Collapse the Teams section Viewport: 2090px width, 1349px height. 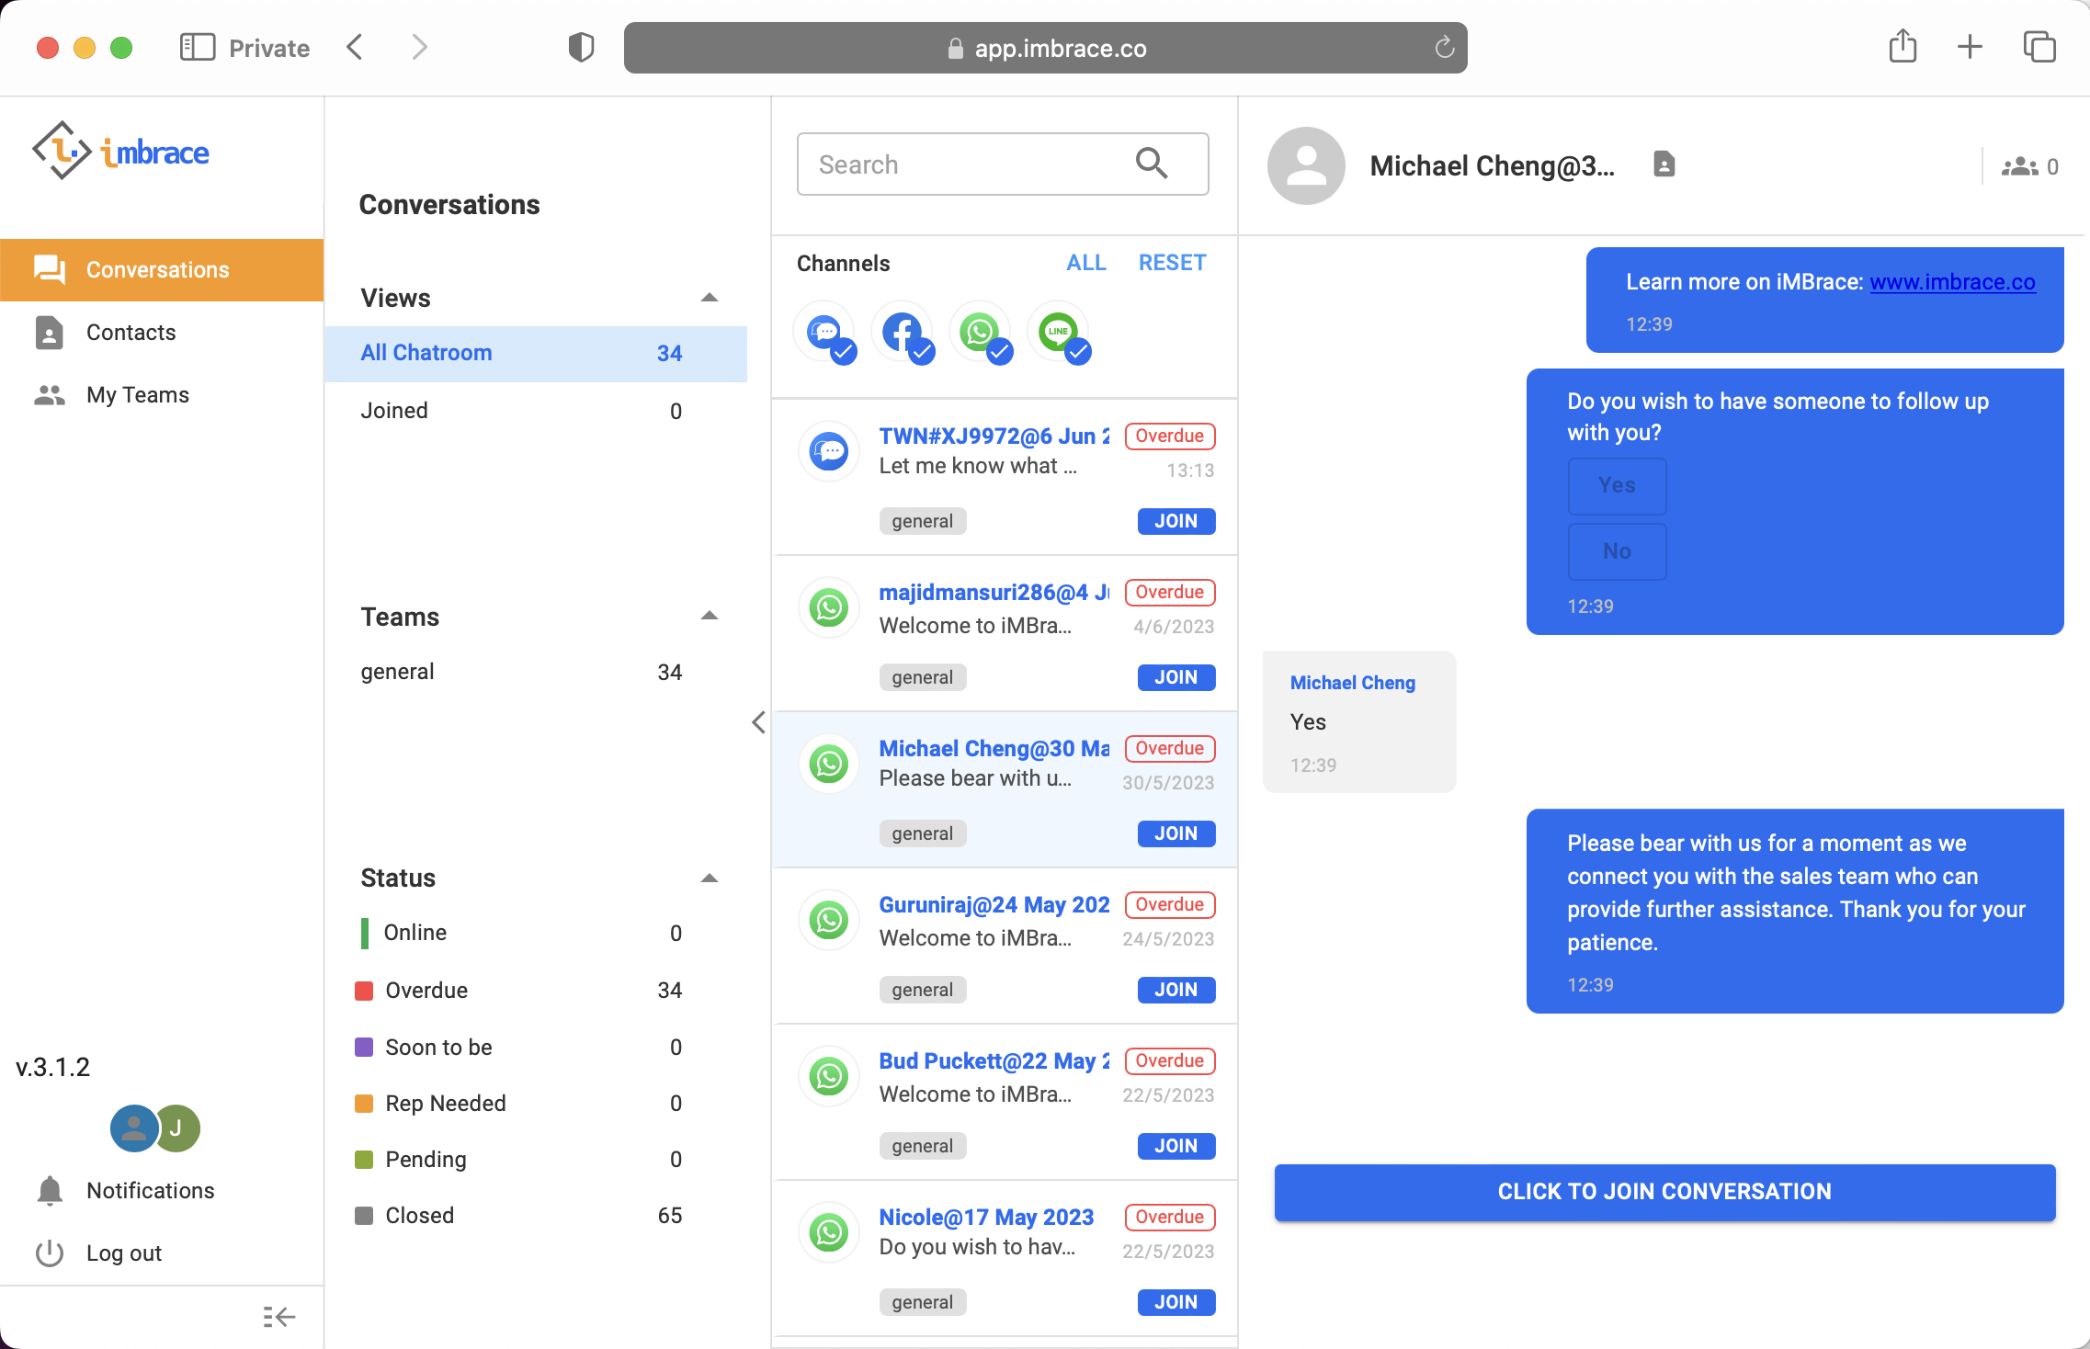(x=709, y=616)
